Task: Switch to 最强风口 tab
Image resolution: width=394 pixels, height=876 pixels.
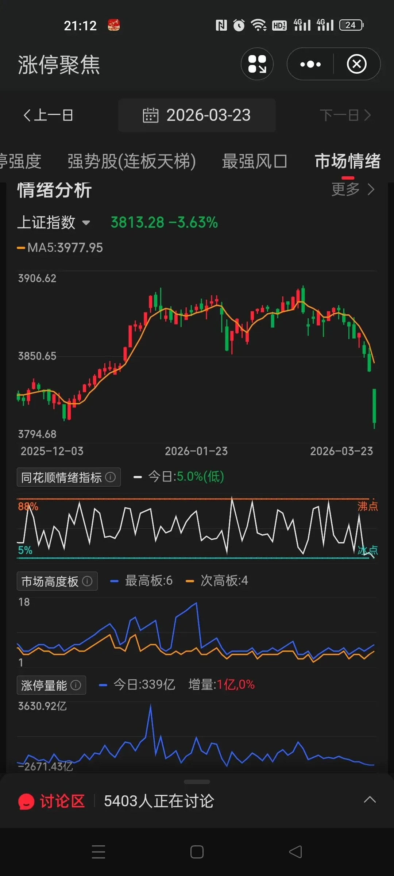Action: 255,161
